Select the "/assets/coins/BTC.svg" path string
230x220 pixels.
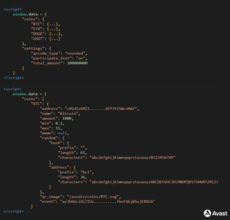pyautogui.click(x=93, y=197)
